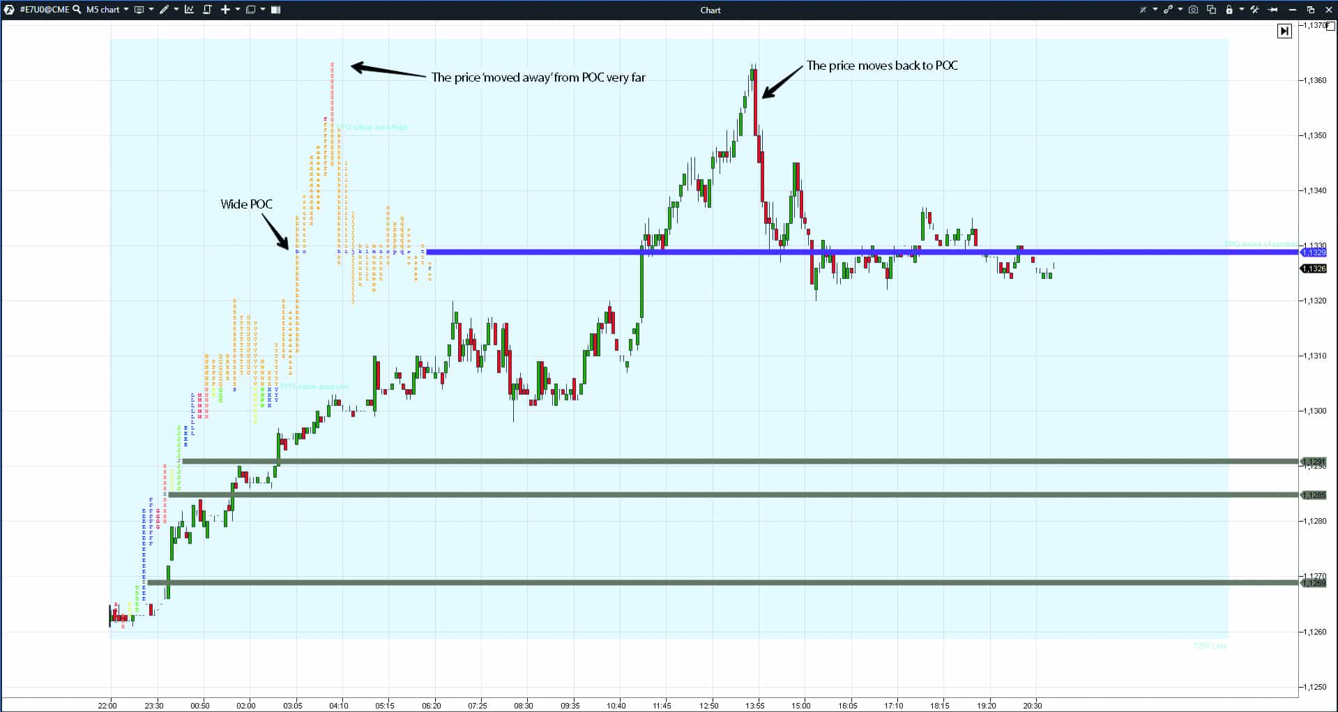The height and width of the screenshot is (712, 1338).
Task: Click the chart templates icon
Action: pyautogui.click(x=139, y=10)
